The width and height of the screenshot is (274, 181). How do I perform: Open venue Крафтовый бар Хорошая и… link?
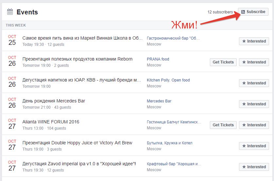point(174,164)
